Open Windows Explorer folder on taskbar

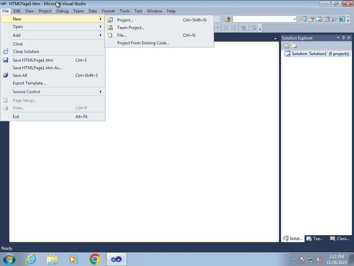point(52,259)
